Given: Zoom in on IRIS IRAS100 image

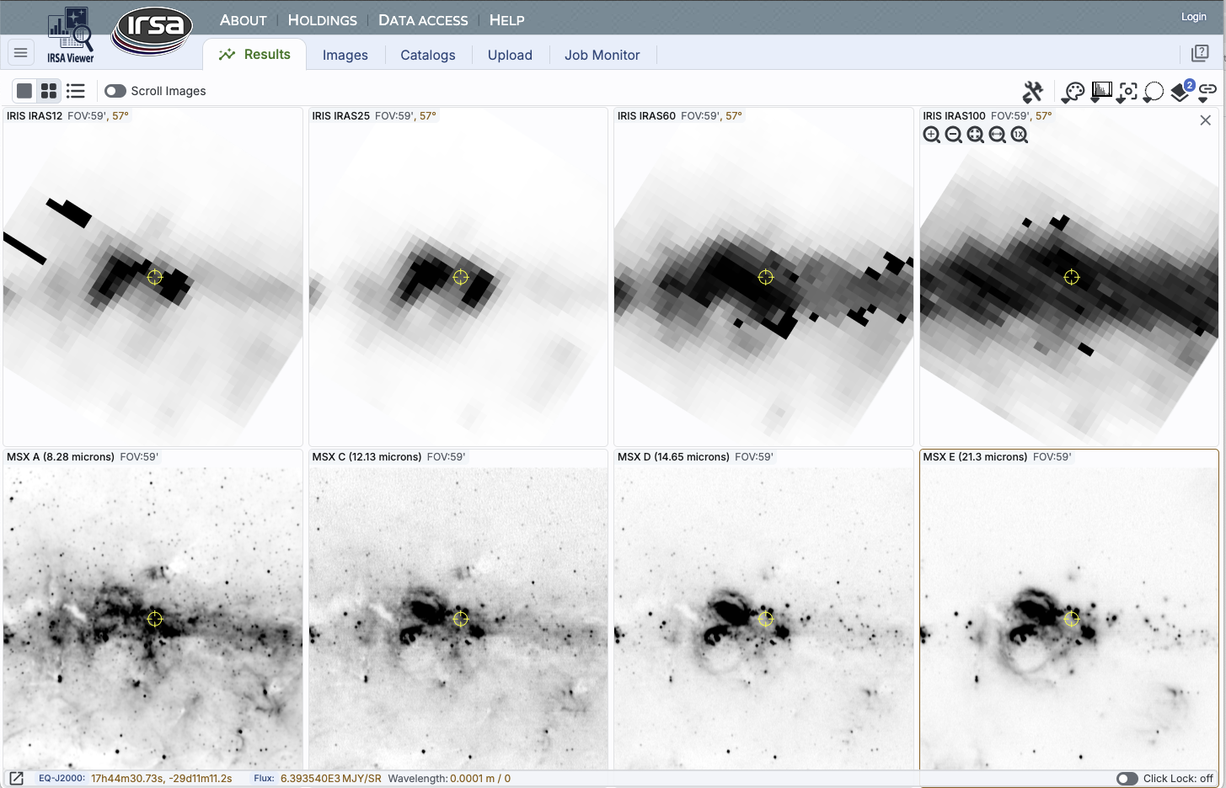Looking at the screenshot, I should [x=931, y=135].
